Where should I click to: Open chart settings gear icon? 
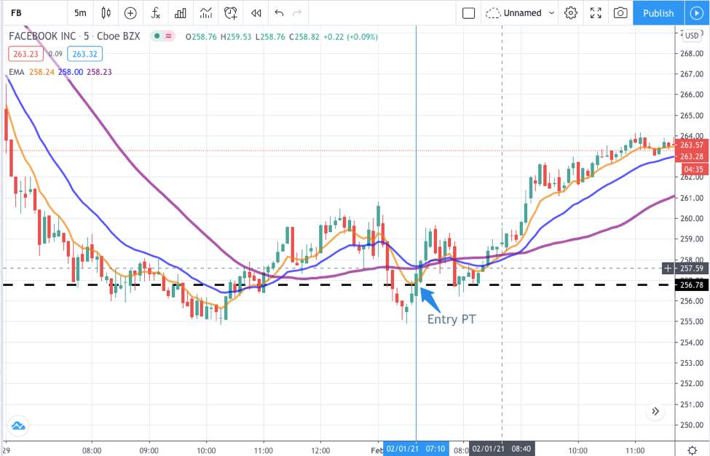point(571,13)
